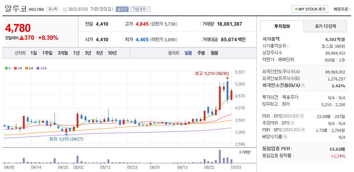The image size is (354, 172).
Task: Open the 시가총액순위 link
Action: click(276, 46)
